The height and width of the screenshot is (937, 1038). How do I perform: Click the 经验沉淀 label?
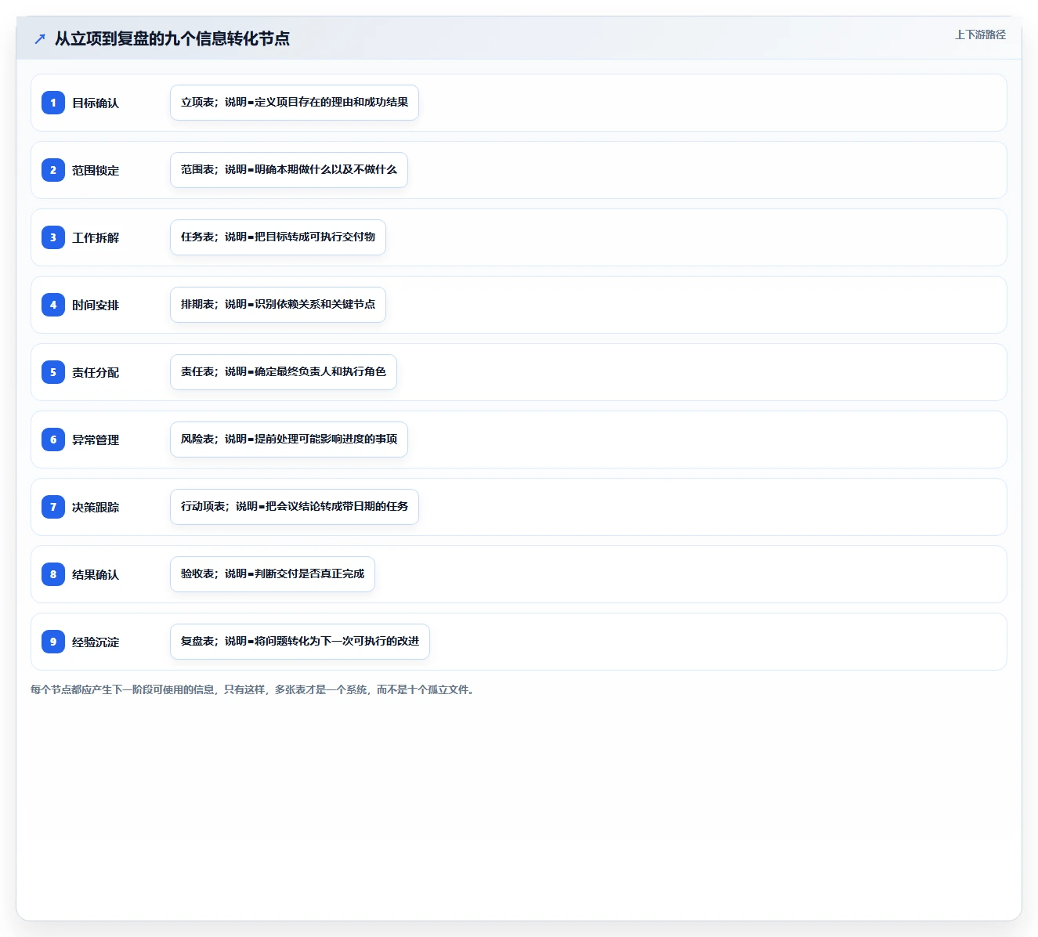96,642
